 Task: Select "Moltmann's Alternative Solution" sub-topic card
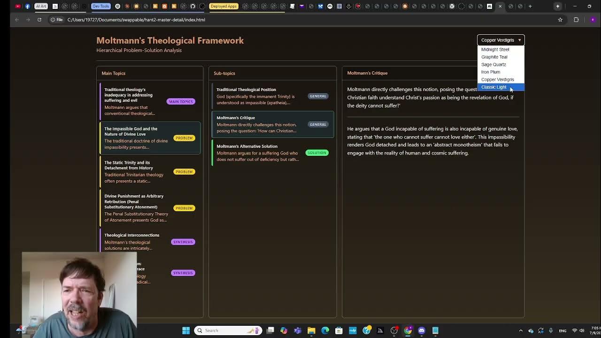coord(272,153)
